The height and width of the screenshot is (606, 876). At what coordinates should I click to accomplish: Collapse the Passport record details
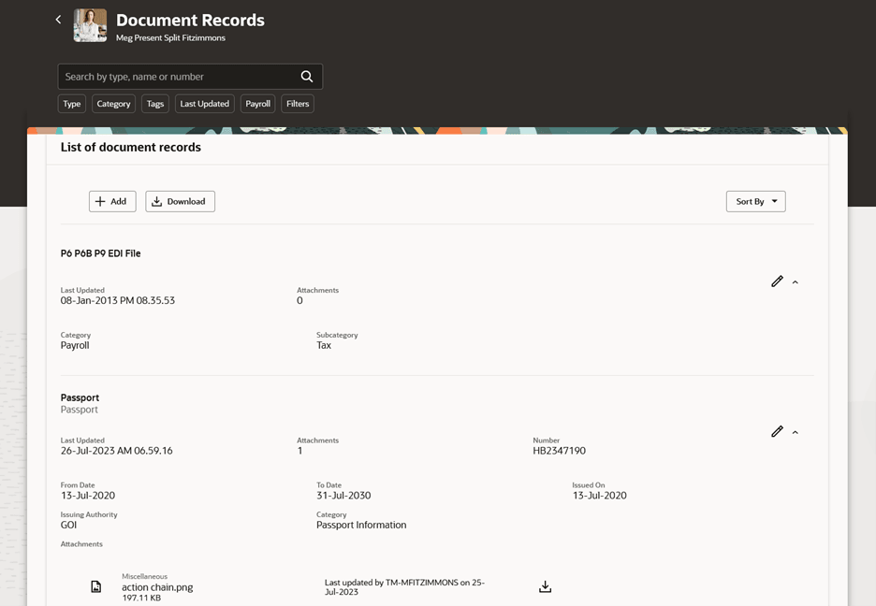click(x=796, y=432)
